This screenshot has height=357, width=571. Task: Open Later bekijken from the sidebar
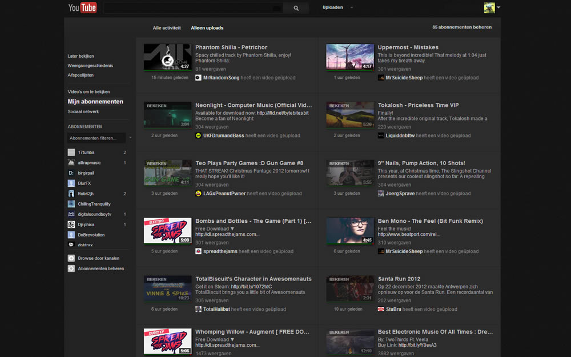click(x=81, y=56)
